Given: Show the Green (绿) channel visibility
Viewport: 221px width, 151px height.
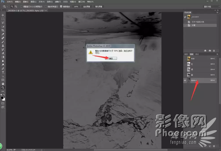Looking at the screenshot, I should click(185, 69).
